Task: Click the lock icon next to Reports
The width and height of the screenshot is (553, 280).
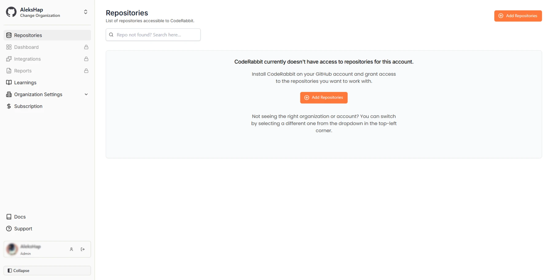Action: pyautogui.click(x=86, y=70)
